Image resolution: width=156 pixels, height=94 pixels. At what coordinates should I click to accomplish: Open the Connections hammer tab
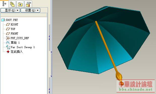click(x=28, y=4)
